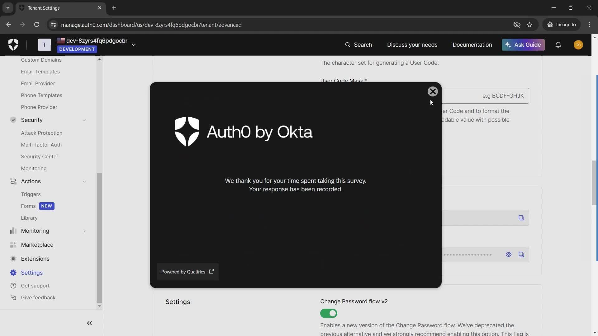Go to Custom Domains in sidebar

[41, 60]
